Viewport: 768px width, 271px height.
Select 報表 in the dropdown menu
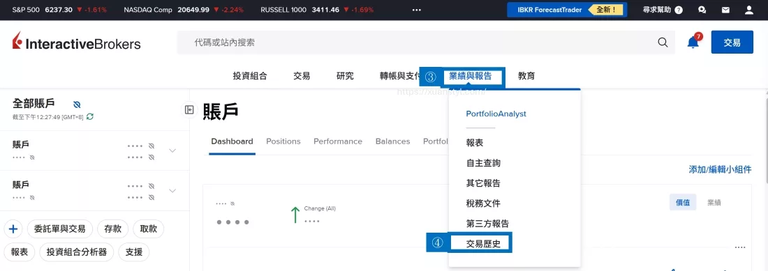pos(475,143)
